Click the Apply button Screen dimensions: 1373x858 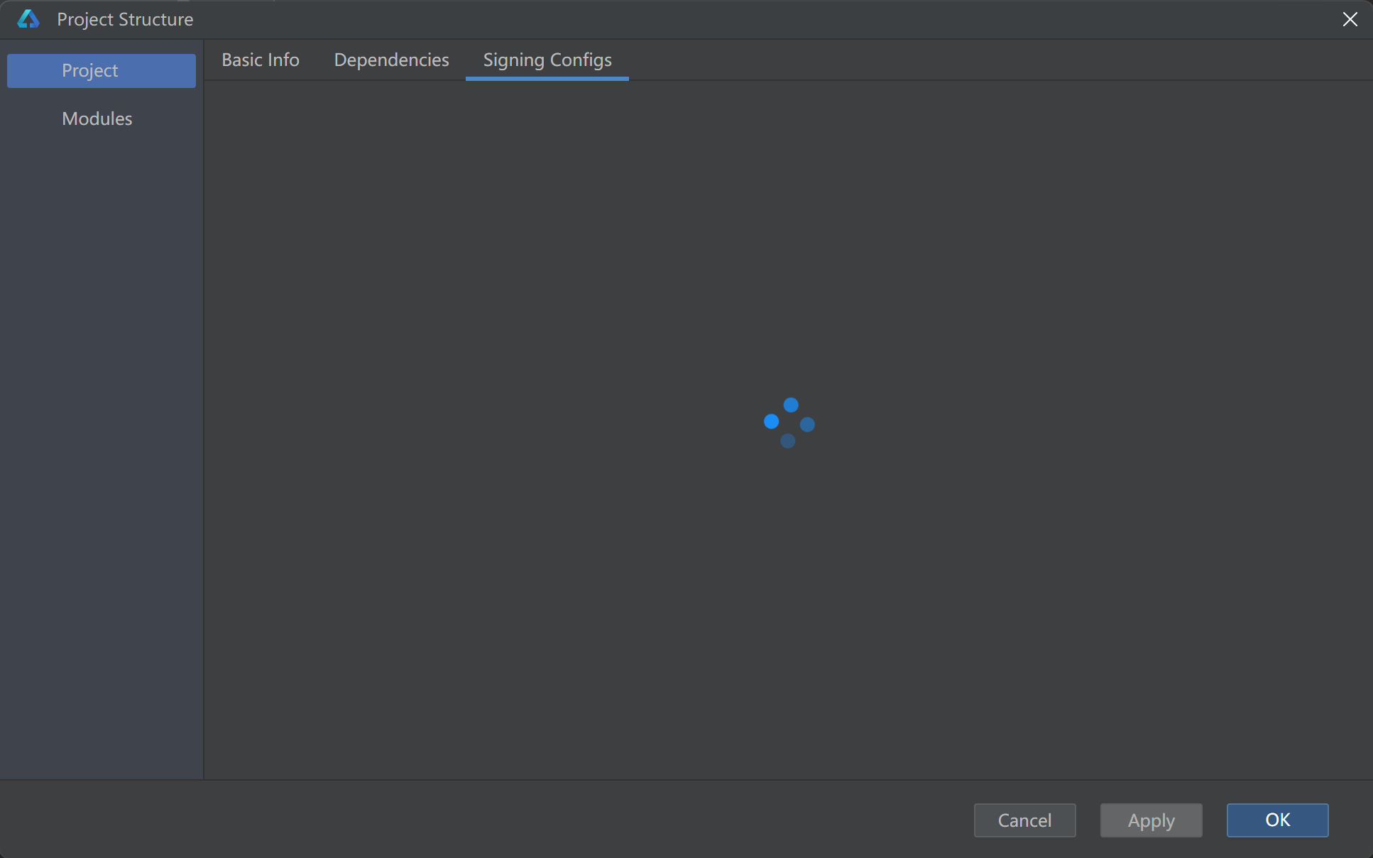(x=1151, y=820)
